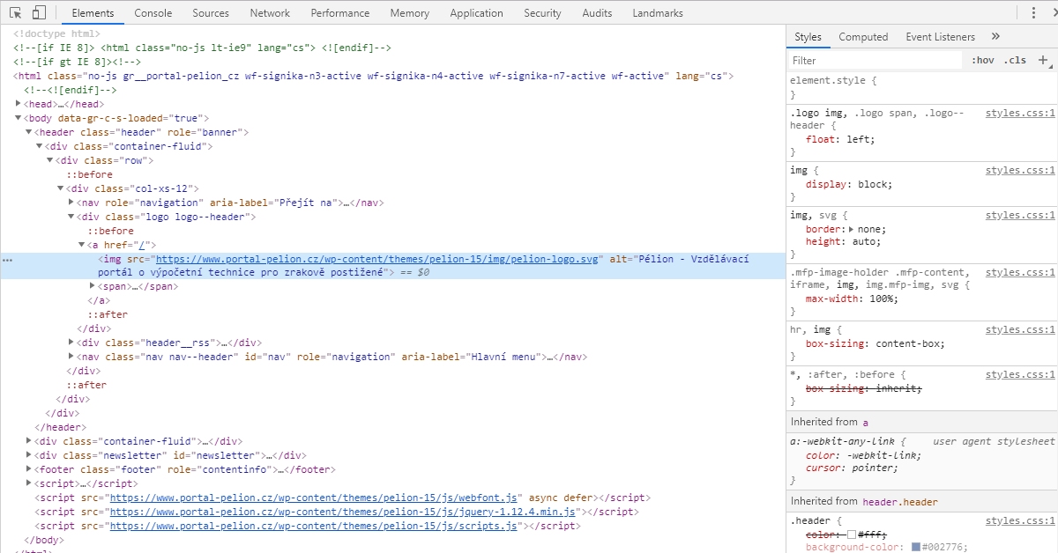The image size is (1058, 553).
Task: Select the html class no-js element line
Action: point(373,76)
